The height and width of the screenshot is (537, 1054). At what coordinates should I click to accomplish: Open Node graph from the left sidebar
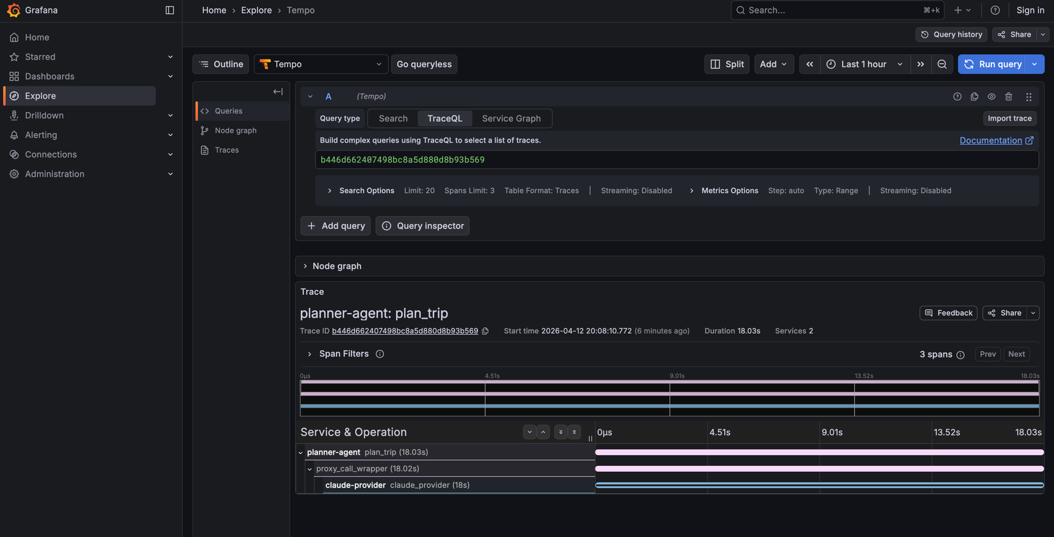point(235,130)
